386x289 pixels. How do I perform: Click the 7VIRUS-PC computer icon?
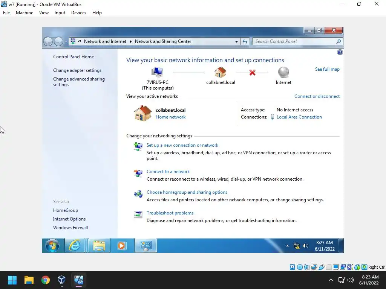[157, 72]
